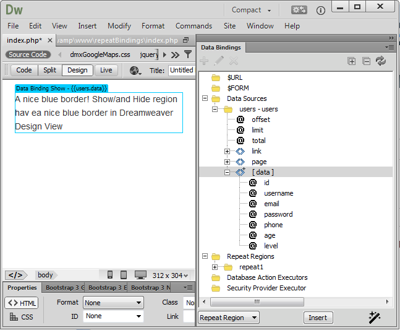This screenshot has width=400, height=330.
Task: Select the username binding
Action: 279,193
